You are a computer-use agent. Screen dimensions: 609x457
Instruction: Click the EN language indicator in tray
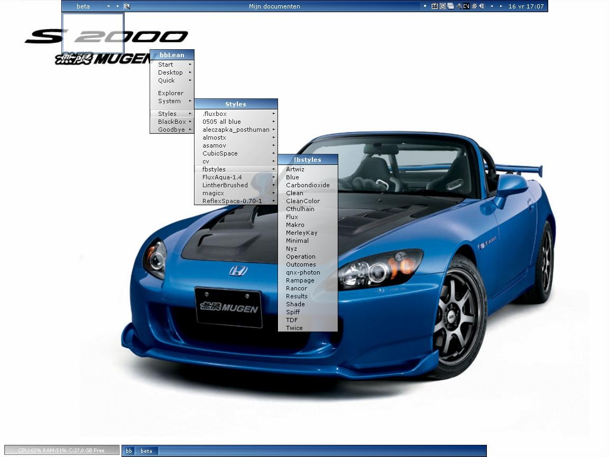pyautogui.click(x=466, y=6)
